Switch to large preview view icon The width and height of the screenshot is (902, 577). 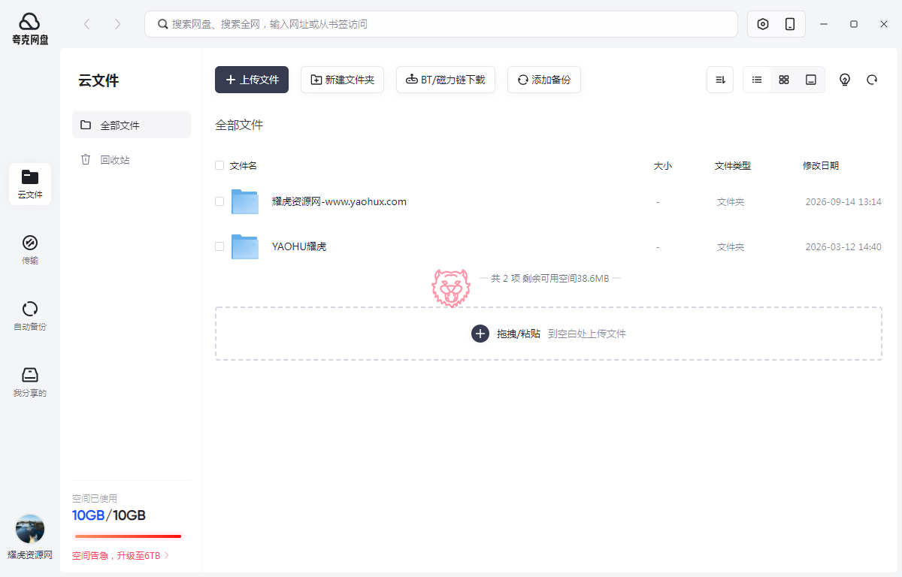[x=811, y=80]
